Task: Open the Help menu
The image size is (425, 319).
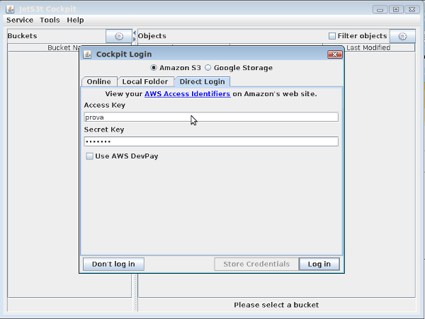Action: (75, 20)
